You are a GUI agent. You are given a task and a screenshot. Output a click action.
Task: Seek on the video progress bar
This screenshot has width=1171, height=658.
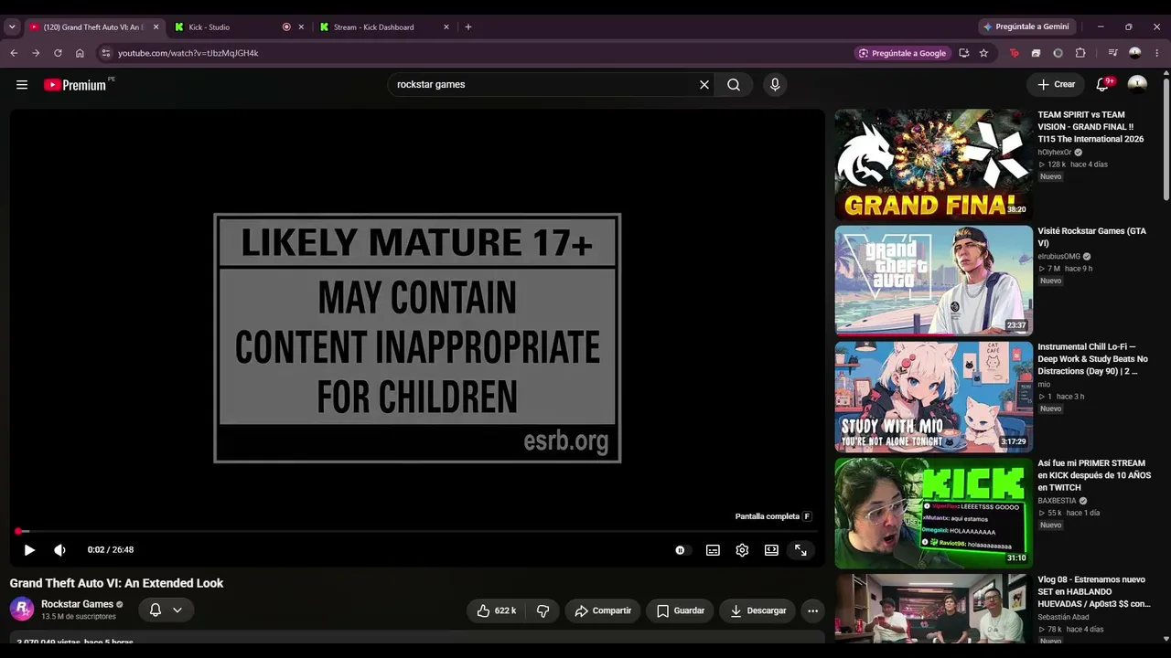(x=417, y=531)
